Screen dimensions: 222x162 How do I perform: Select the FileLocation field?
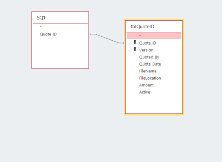coord(150,78)
